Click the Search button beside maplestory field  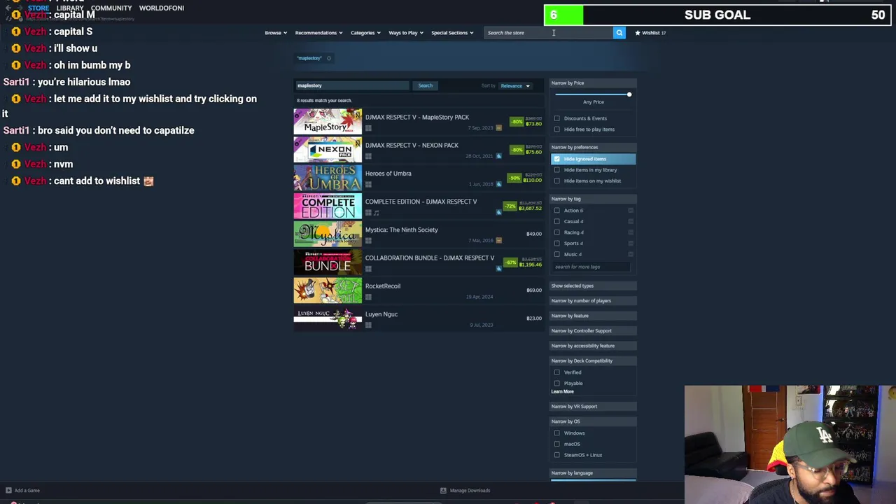coord(426,85)
